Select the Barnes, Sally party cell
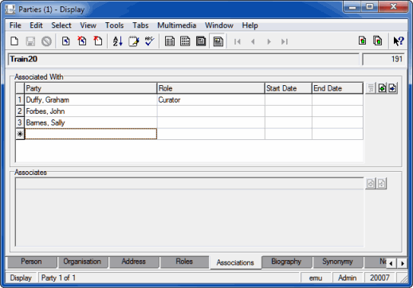The width and height of the screenshot is (413, 288). (x=91, y=123)
